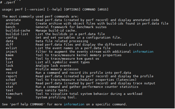Viewport: 175px width, 109px height.
Task: Click 'Profile memory accesses' description
Action: (57, 69)
